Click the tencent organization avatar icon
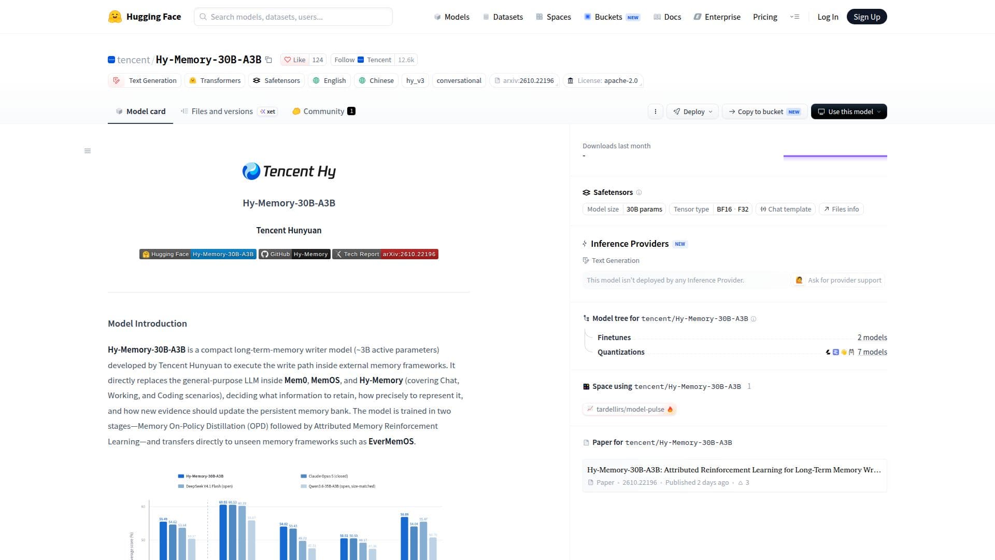 pyautogui.click(x=111, y=60)
